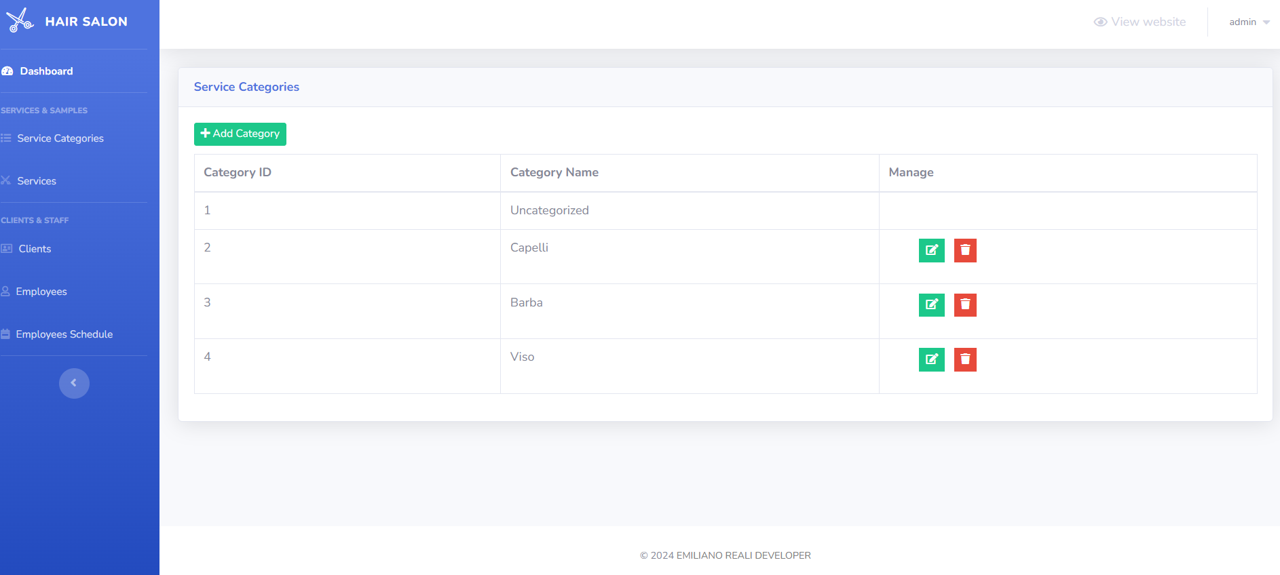Open the Services sidebar item
The image size is (1280, 575).
37,181
